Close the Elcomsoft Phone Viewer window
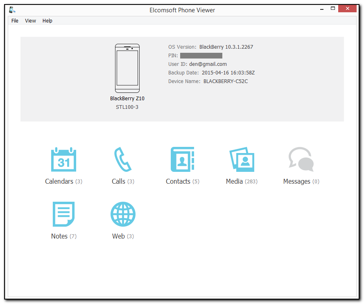364x304 pixels. [x=347, y=9]
